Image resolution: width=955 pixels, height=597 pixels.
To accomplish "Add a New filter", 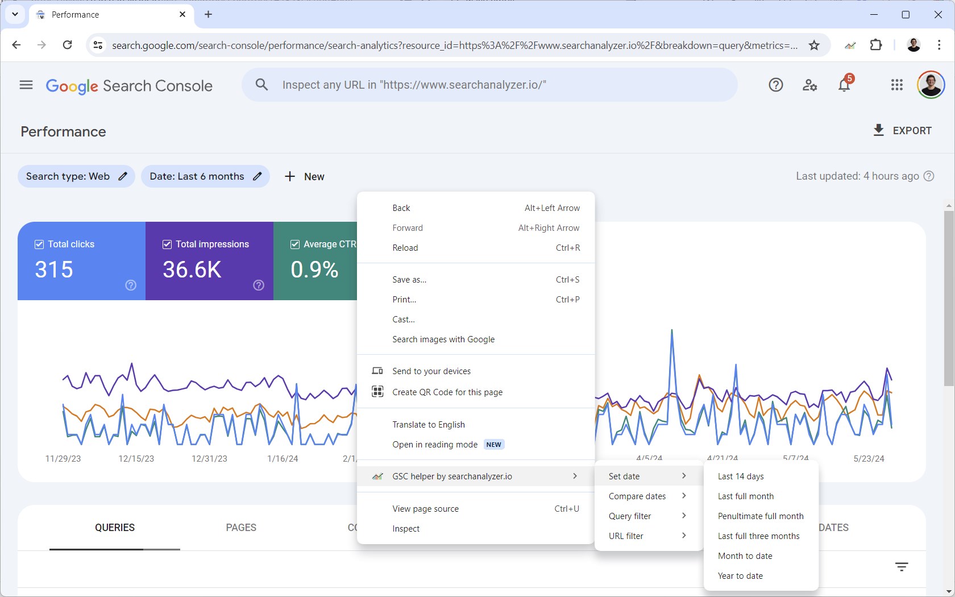I will coord(304,176).
